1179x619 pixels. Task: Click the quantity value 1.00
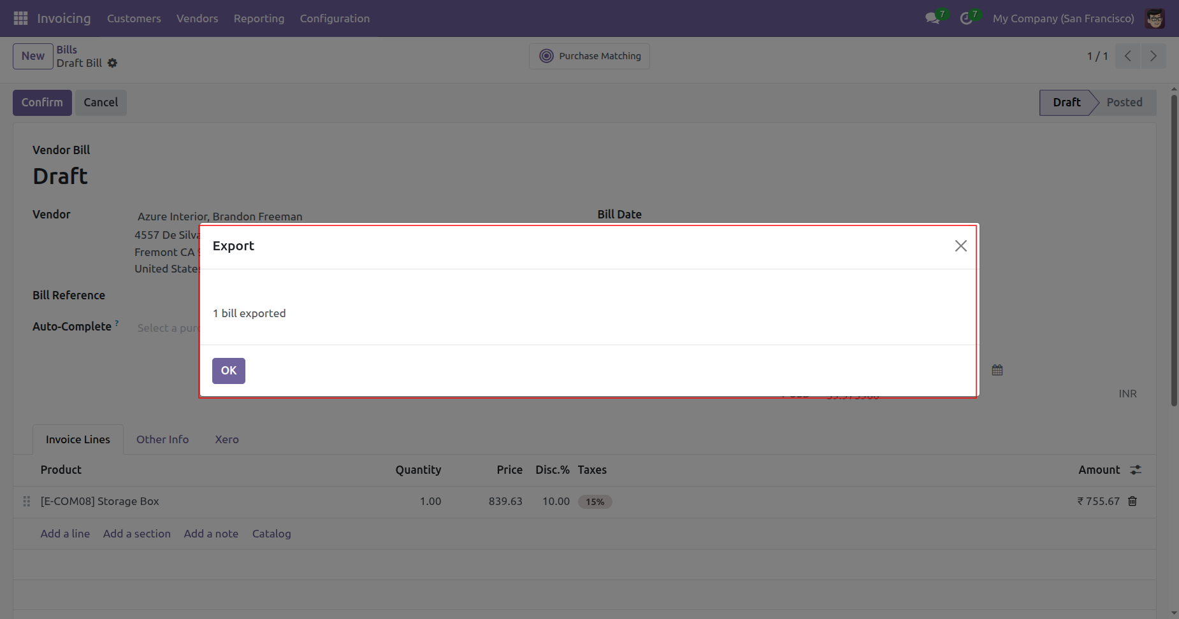pyautogui.click(x=431, y=501)
